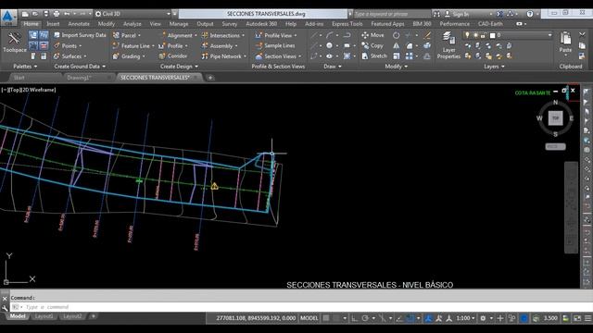
Task: Click the Import Survey Data button
Action: (x=80, y=35)
